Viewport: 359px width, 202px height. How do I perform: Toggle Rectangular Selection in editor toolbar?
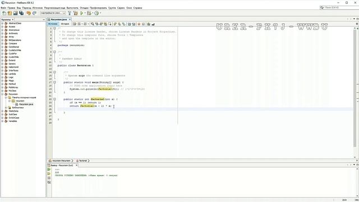click(110, 24)
